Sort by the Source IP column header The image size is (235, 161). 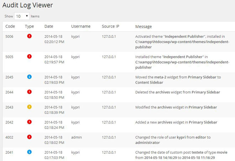[x=110, y=26]
